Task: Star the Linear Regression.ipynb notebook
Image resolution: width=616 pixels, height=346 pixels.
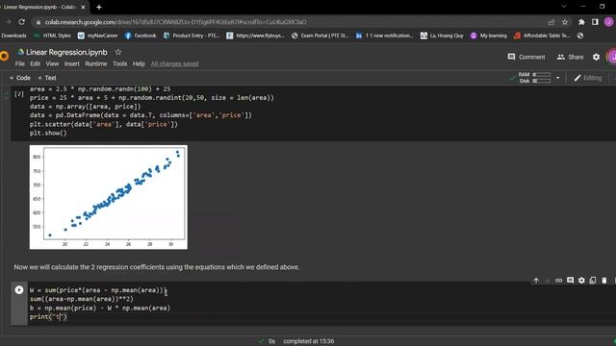Action: (117, 52)
